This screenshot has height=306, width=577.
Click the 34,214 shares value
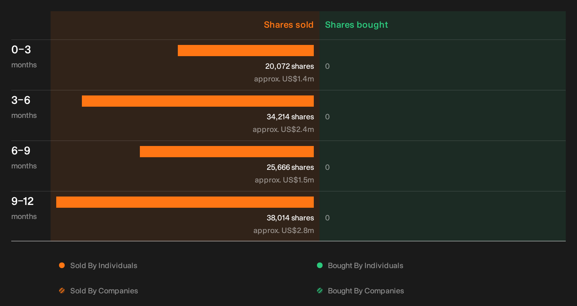coord(290,117)
